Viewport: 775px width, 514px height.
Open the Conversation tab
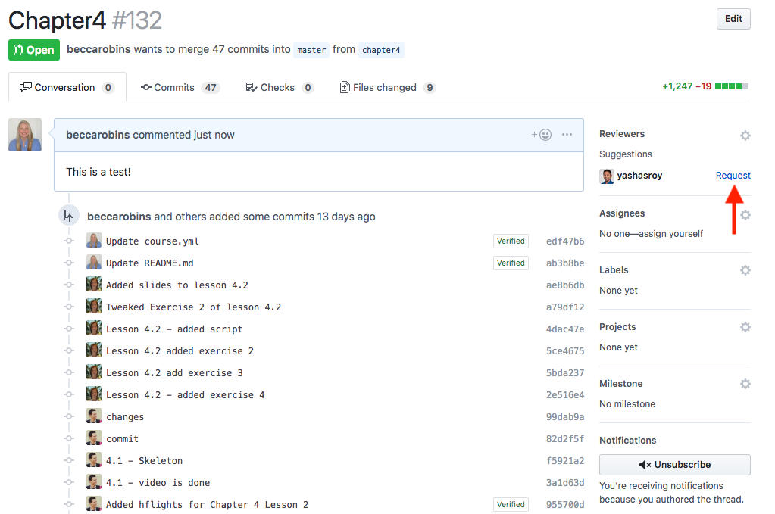tap(67, 87)
